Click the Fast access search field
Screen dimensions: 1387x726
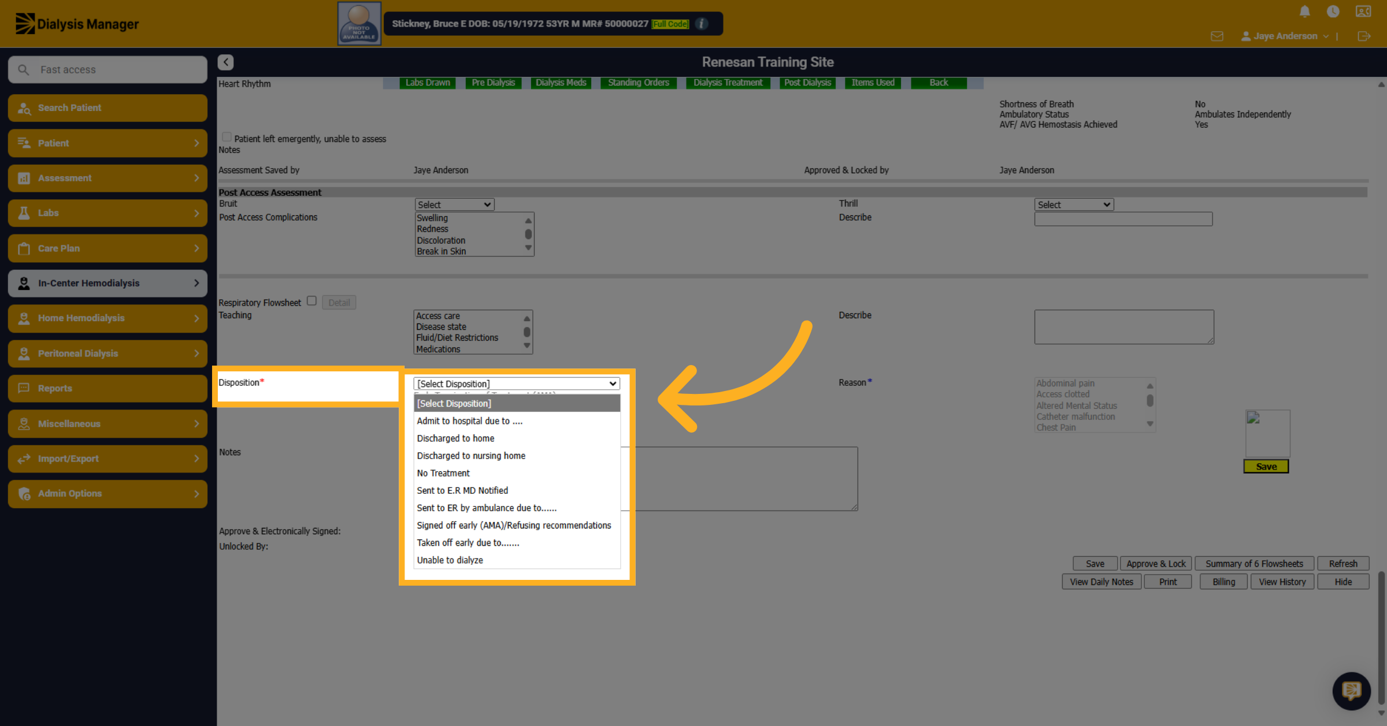(107, 70)
